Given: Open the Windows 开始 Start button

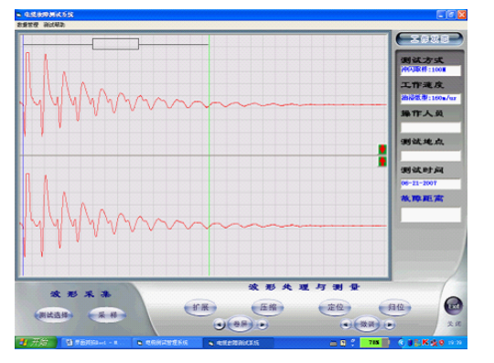Looking at the screenshot, I should point(36,343).
